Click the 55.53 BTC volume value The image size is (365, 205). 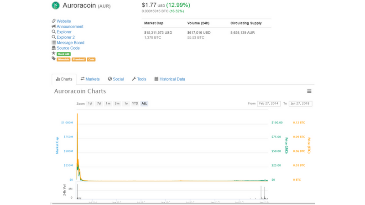pos(196,38)
